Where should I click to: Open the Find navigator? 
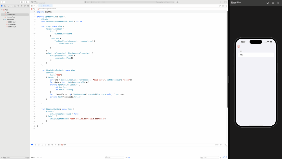[x=12, y=6]
